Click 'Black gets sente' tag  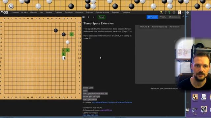[x=90, y=100]
